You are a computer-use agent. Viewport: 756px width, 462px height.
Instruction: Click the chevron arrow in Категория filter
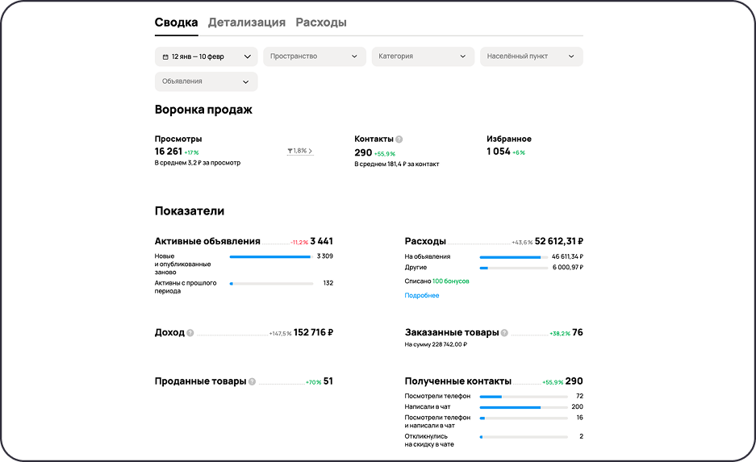pyautogui.click(x=463, y=56)
